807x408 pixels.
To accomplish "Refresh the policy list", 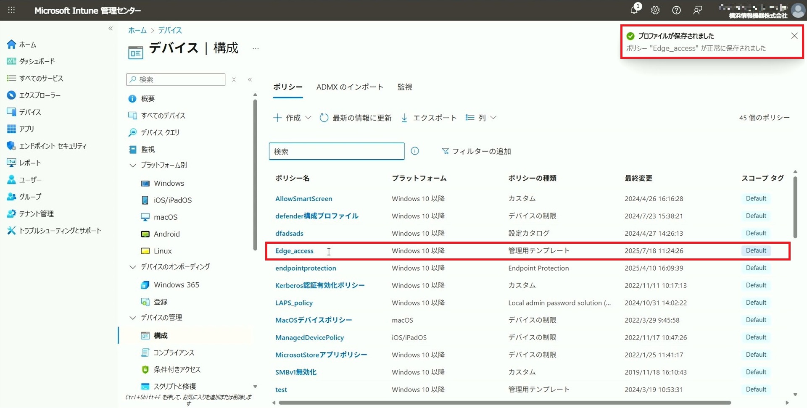I will click(x=356, y=118).
